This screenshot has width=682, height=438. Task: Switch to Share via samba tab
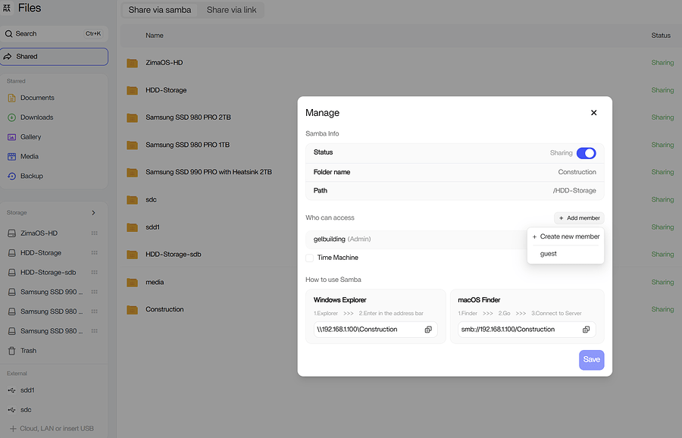[x=160, y=10]
